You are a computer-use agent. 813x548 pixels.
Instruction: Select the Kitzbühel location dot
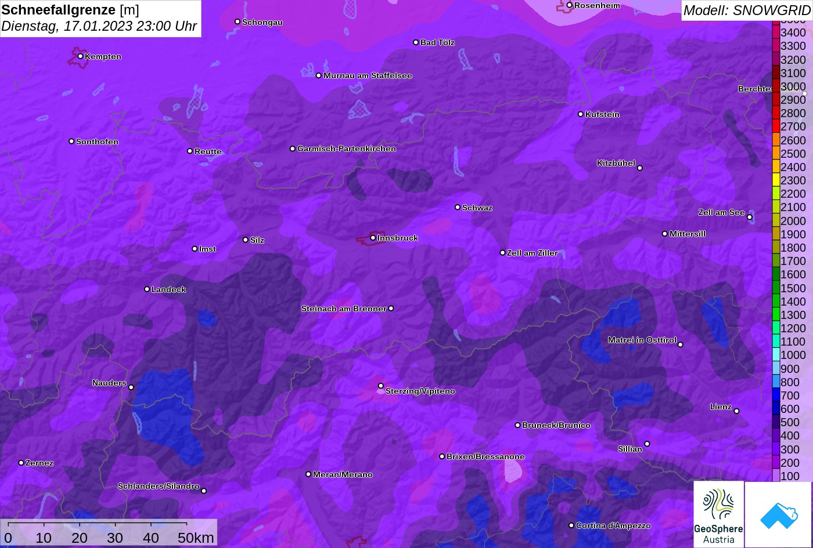pos(640,168)
